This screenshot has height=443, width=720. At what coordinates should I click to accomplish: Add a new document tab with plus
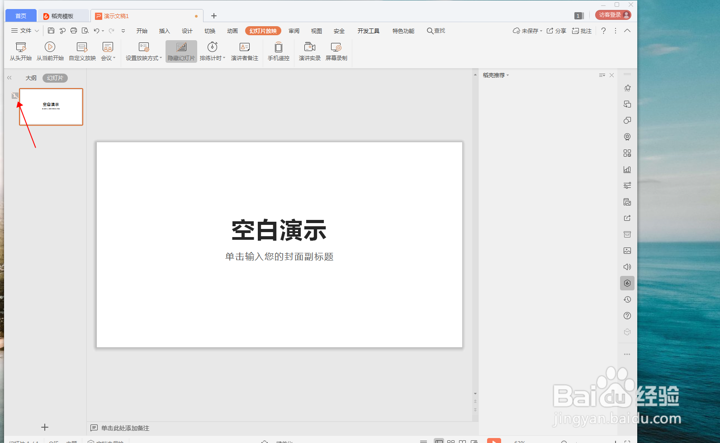(214, 16)
